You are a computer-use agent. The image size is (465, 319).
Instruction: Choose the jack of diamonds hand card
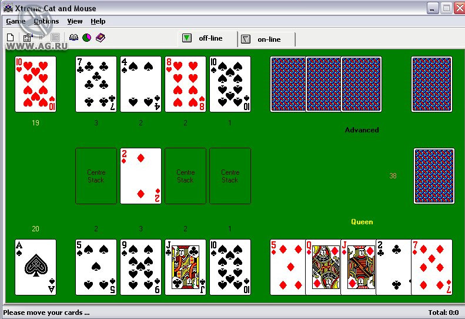point(358,267)
